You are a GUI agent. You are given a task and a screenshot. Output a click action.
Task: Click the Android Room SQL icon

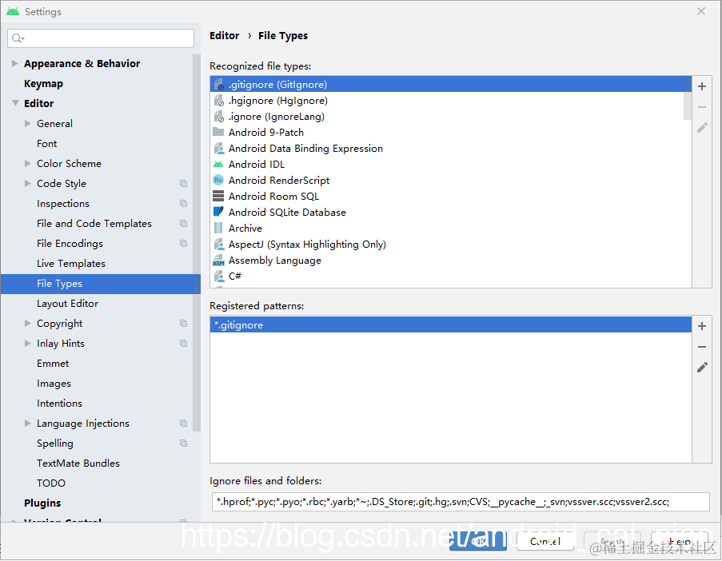pyautogui.click(x=218, y=196)
